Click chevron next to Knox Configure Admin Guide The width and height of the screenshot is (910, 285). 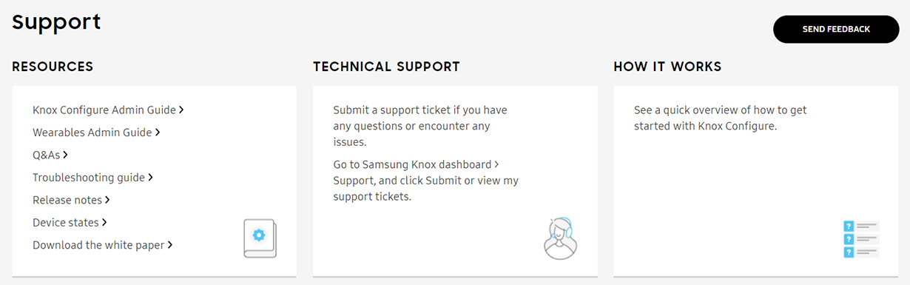(x=181, y=110)
